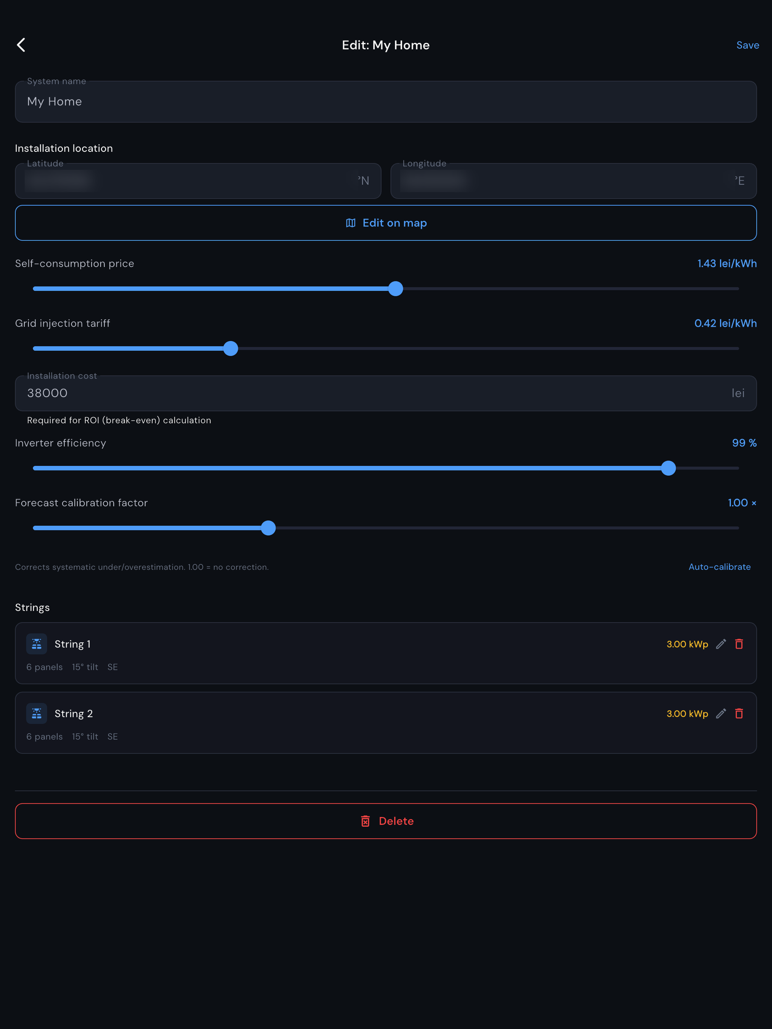Click the 99 % efficiency value

click(744, 443)
